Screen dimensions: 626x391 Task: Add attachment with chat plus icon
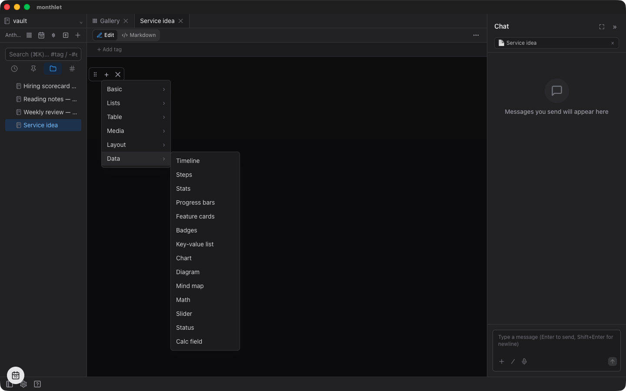(502, 361)
